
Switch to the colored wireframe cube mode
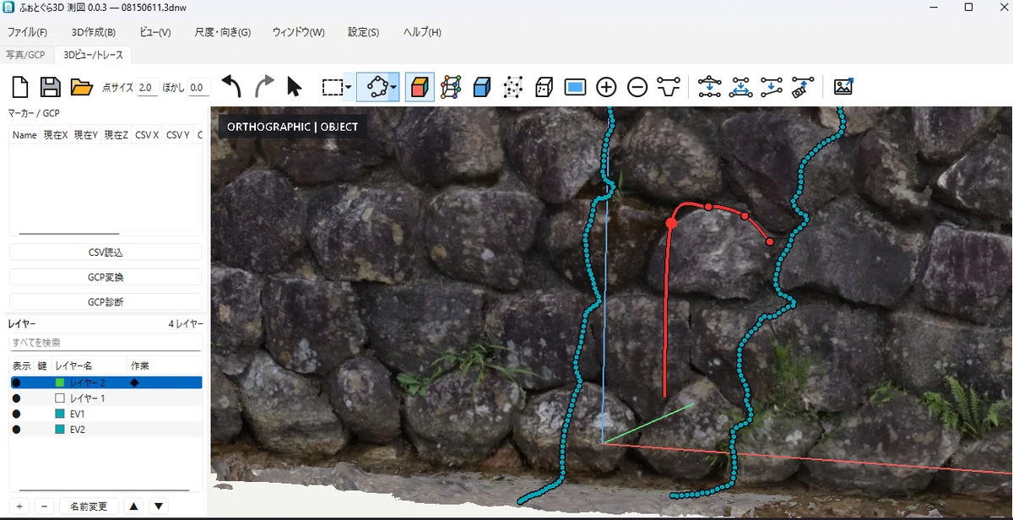click(452, 86)
